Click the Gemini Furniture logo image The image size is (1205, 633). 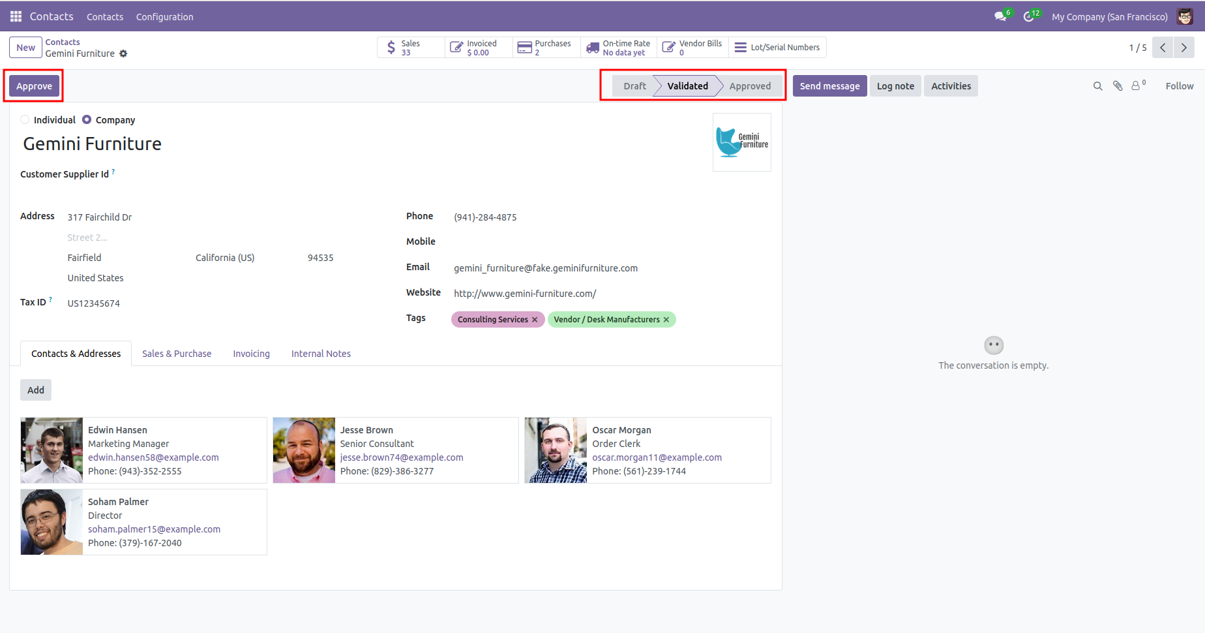[x=742, y=142]
